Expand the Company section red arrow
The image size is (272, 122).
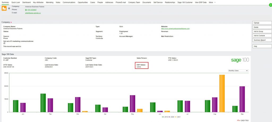pos(11,22)
